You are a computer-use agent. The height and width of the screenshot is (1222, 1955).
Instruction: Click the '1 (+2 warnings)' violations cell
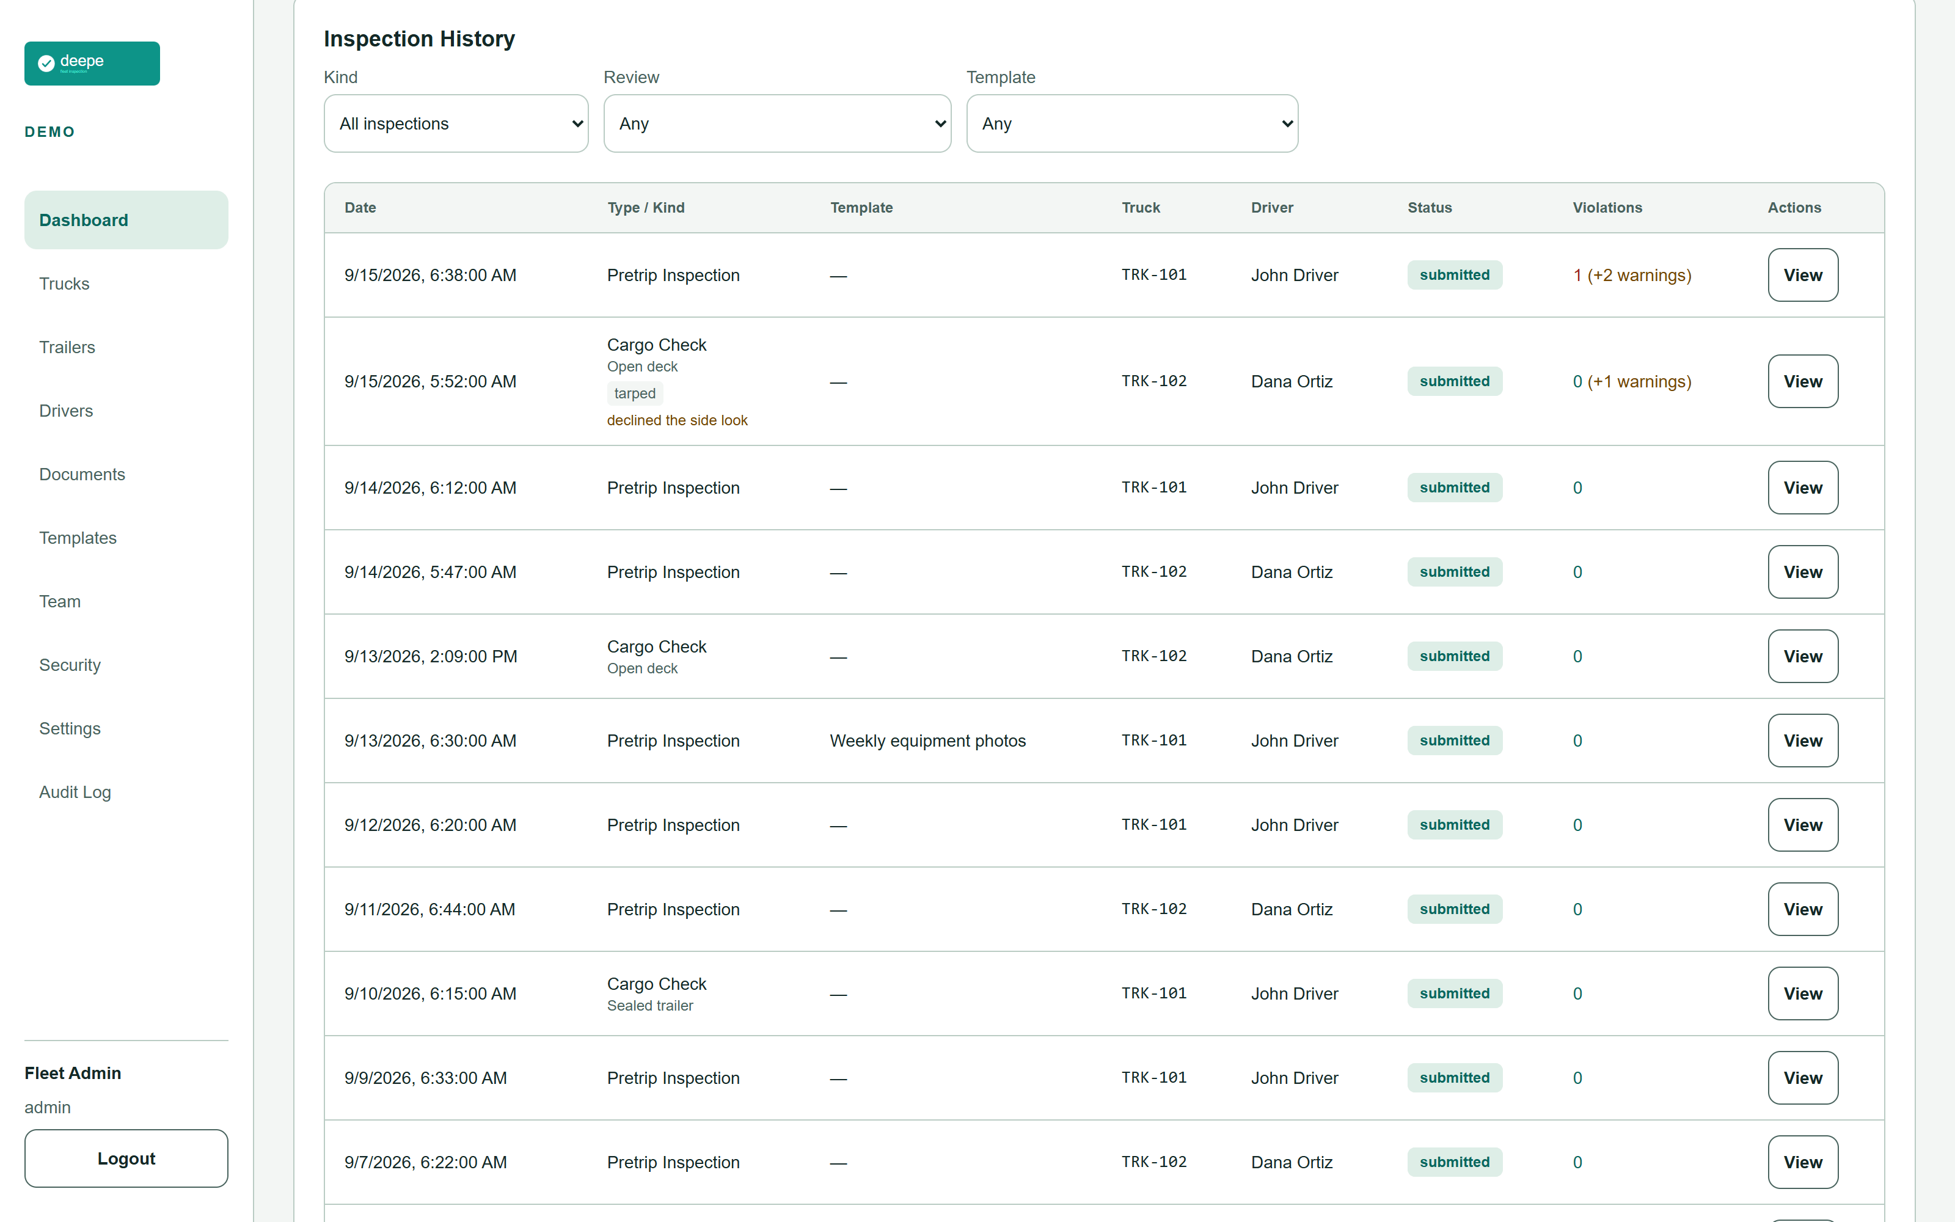[1632, 275]
